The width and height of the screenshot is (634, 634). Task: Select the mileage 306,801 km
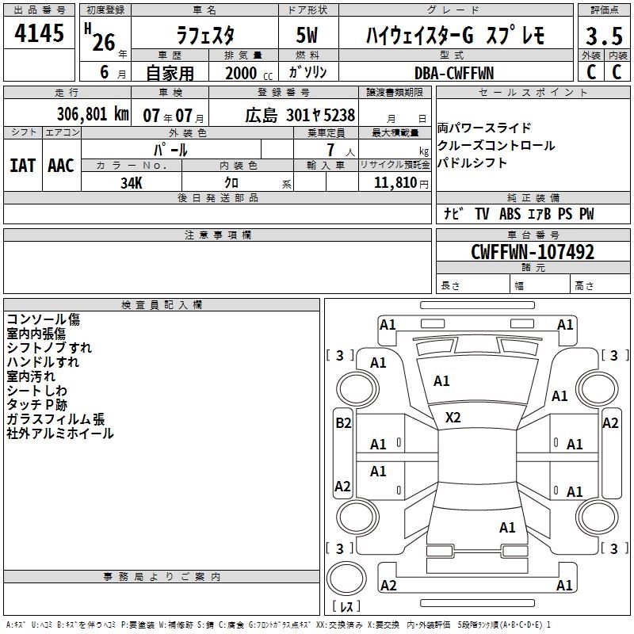pyautogui.click(x=93, y=114)
